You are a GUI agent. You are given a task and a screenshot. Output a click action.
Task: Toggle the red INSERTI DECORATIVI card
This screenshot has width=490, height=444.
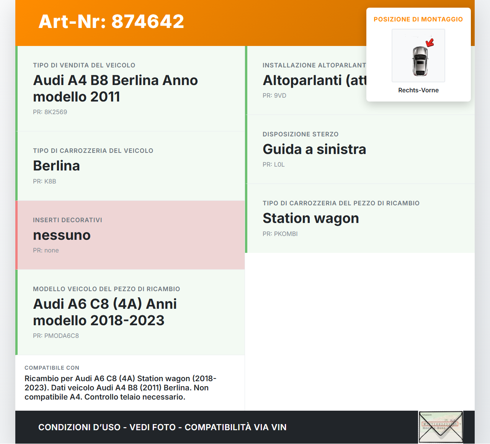tap(130, 234)
